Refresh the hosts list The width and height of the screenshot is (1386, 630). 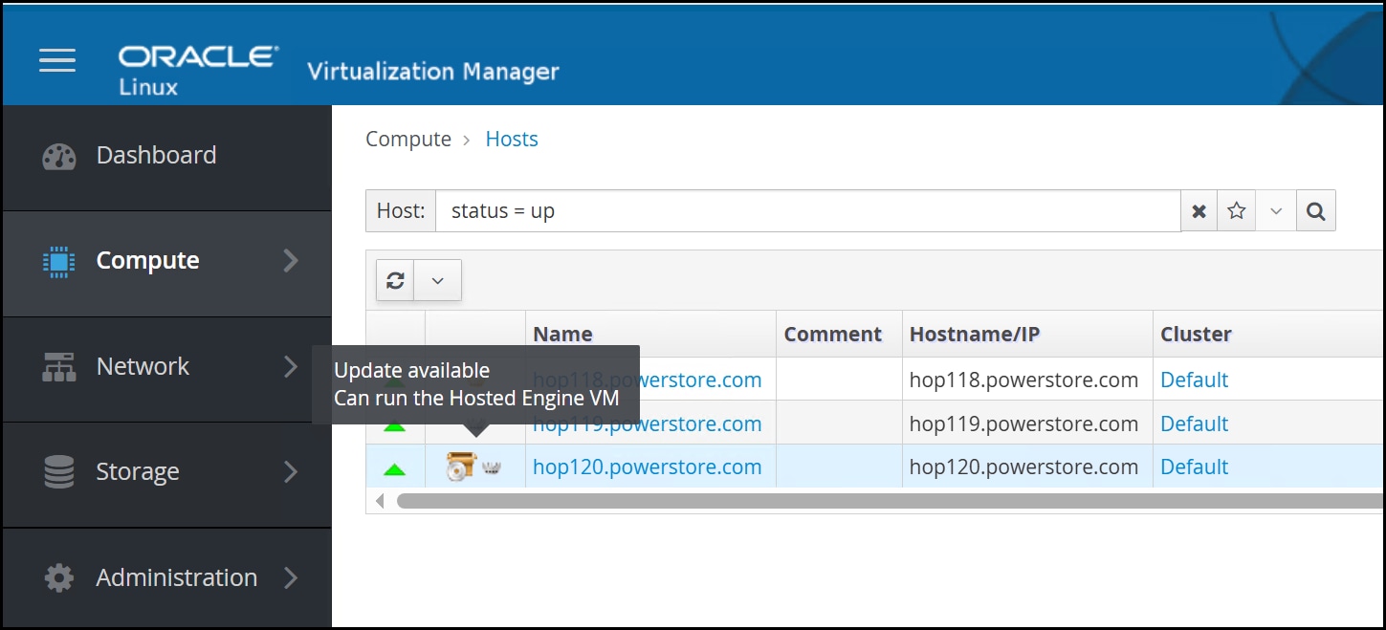click(395, 280)
